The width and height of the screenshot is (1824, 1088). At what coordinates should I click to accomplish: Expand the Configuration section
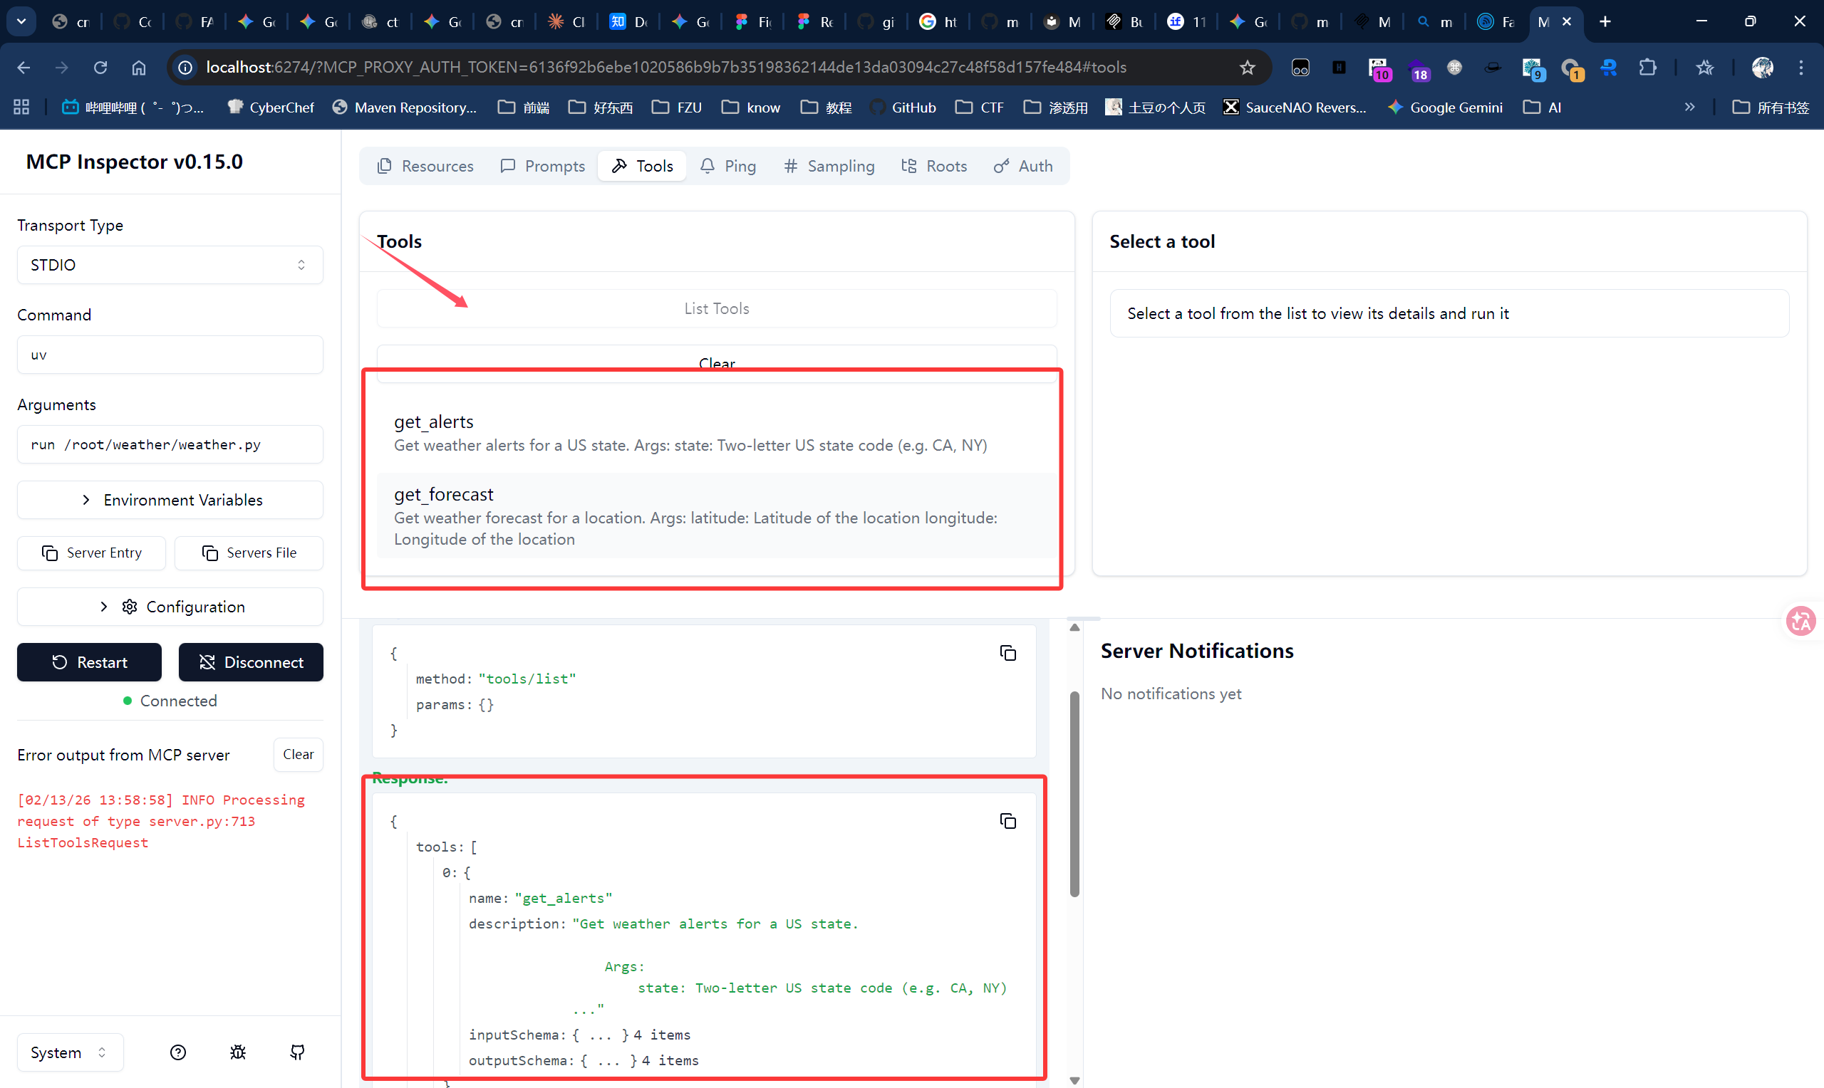(x=170, y=607)
